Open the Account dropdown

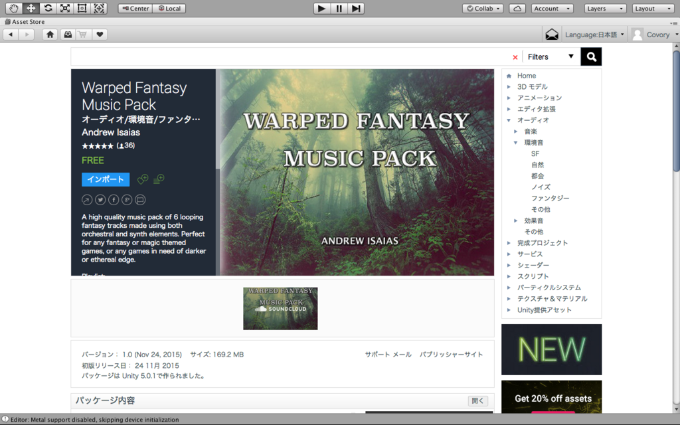pyautogui.click(x=552, y=8)
